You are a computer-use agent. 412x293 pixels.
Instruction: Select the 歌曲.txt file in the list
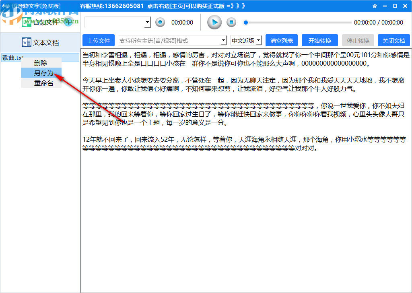click(40, 58)
